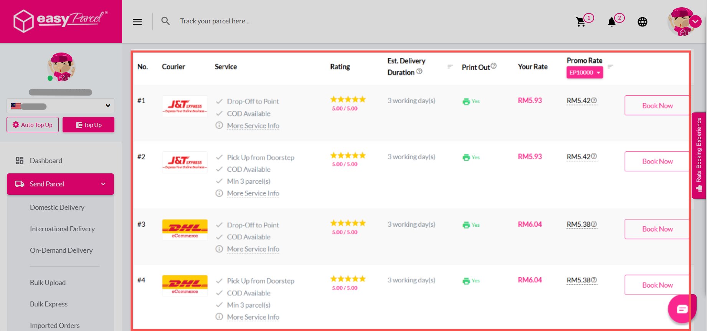This screenshot has height=331, width=707.
Task: Open the language globe icon
Action: point(643,22)
